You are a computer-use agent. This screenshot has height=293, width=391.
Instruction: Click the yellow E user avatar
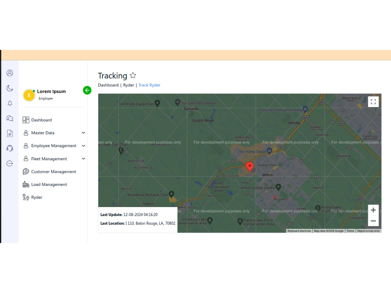(x=29, y=95)
